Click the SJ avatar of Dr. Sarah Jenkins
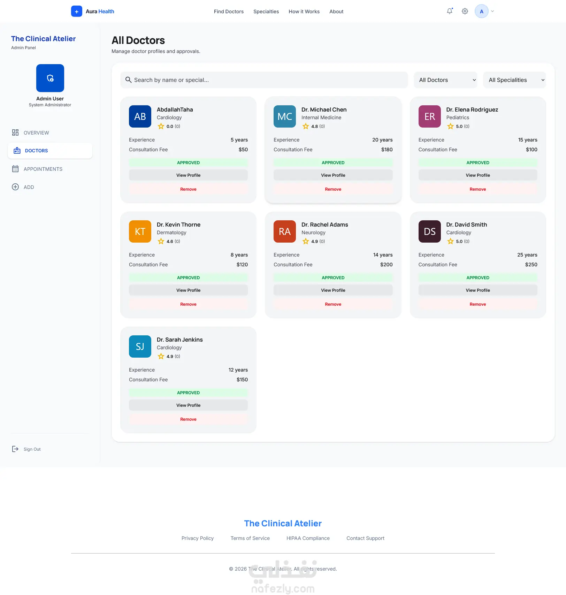Image resolution: width=566 pixels, height=595 pixels. [140, 346]
